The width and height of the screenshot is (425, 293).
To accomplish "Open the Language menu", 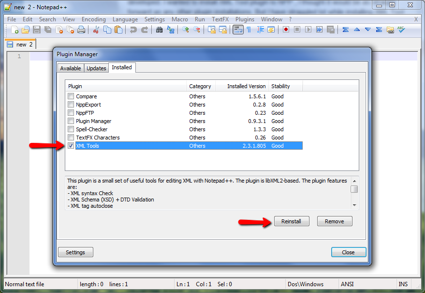I will (125, 19).
